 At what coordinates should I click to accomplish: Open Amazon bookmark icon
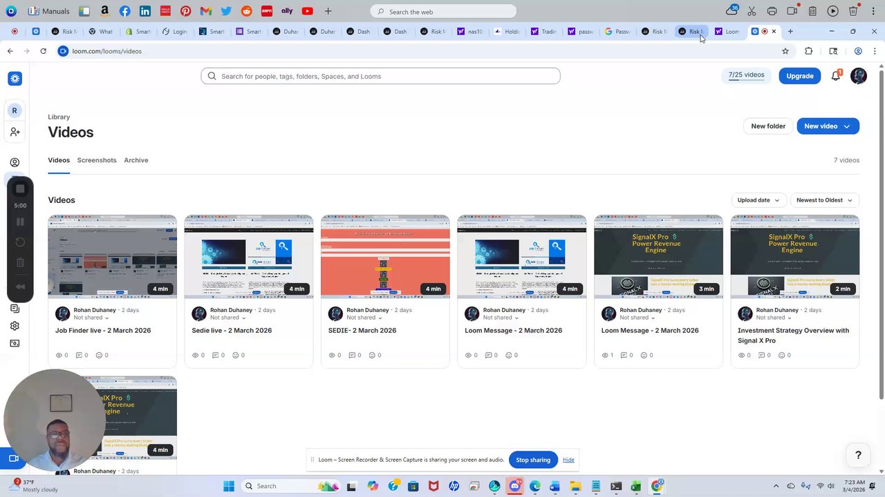[x=104, y=11]
